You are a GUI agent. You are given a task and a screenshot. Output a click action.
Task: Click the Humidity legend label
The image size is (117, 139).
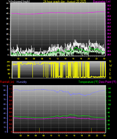tap(22, 82)
